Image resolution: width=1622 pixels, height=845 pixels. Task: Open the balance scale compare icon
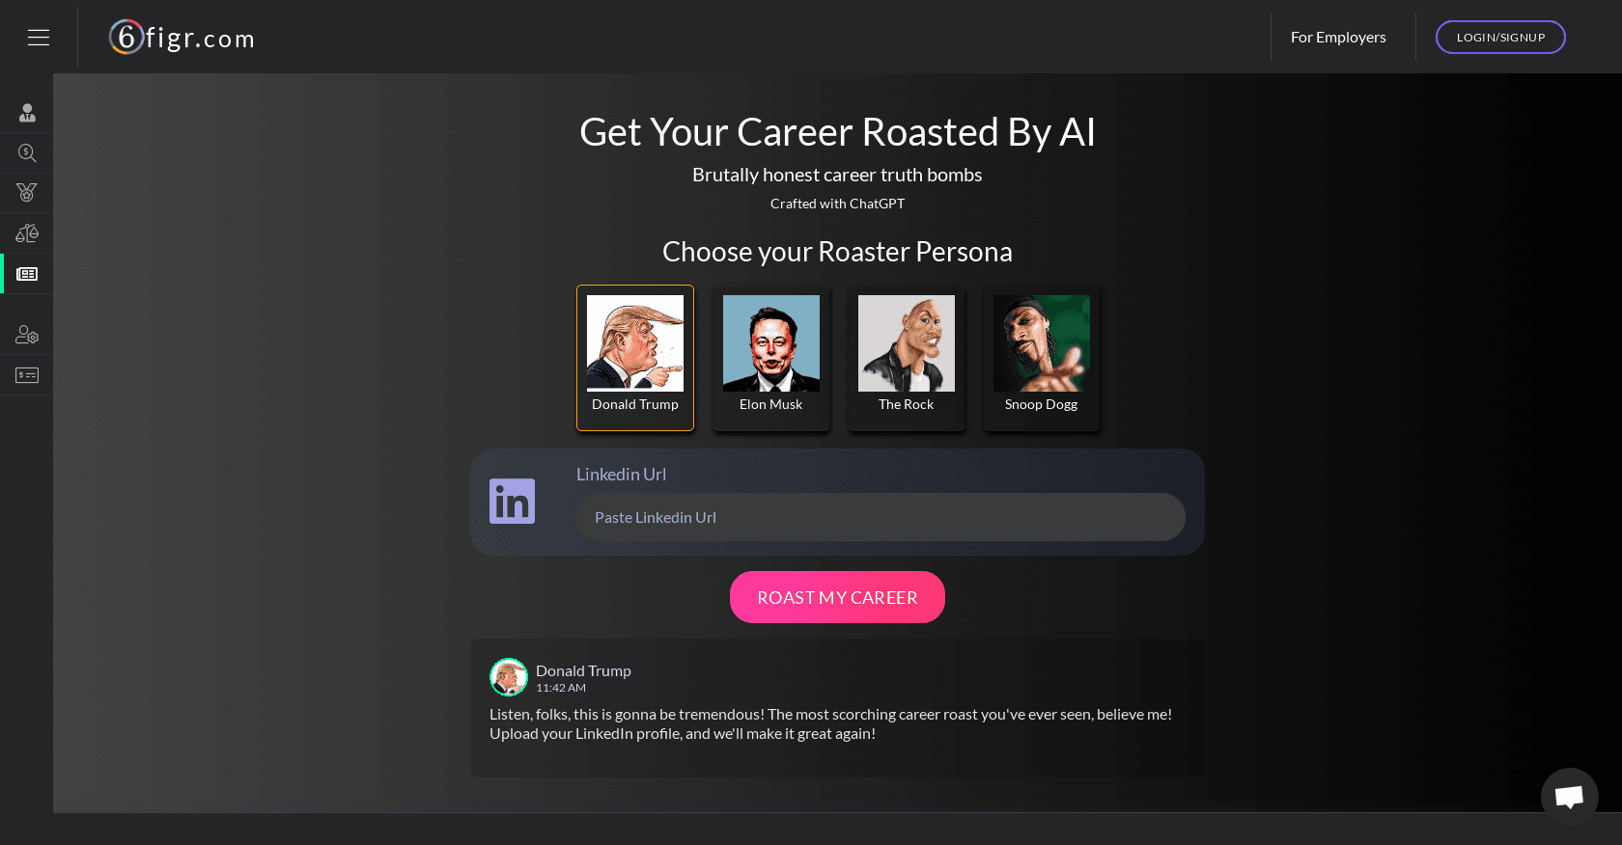coord(27,233)
